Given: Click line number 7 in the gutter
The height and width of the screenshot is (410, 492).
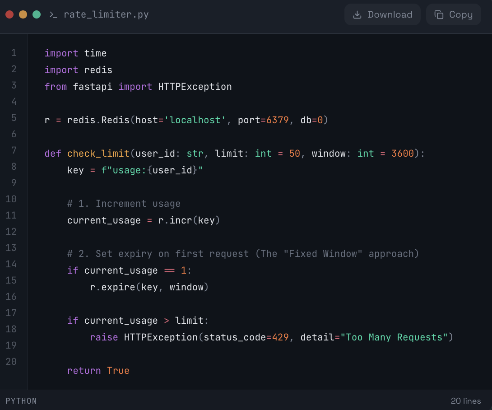Looking at the screenshot, I should [x=14, y=150].
